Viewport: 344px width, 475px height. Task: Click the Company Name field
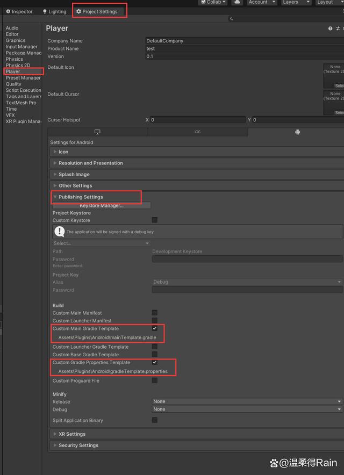[x=245, y=41]
